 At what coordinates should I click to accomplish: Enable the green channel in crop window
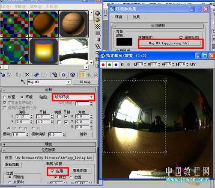pyautogui.click(x=110, y=65)
